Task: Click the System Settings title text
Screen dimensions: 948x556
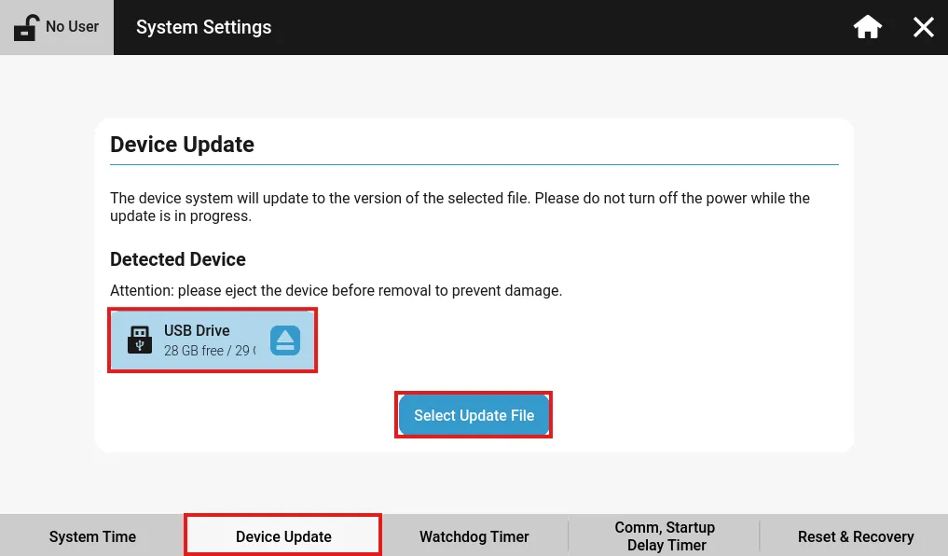Action: (x=203, y=27)
